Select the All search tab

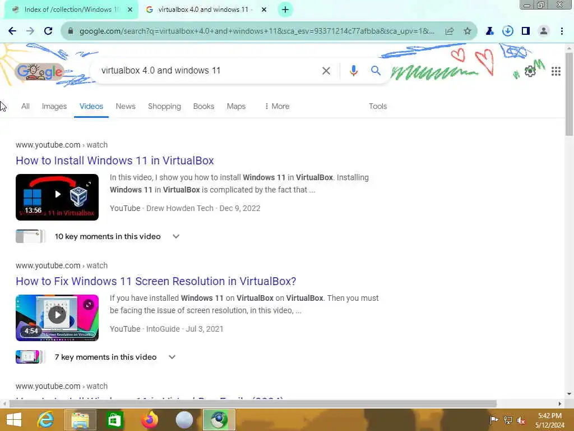25,106
